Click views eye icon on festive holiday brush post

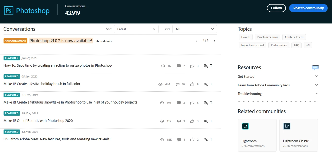click(160, 84)
